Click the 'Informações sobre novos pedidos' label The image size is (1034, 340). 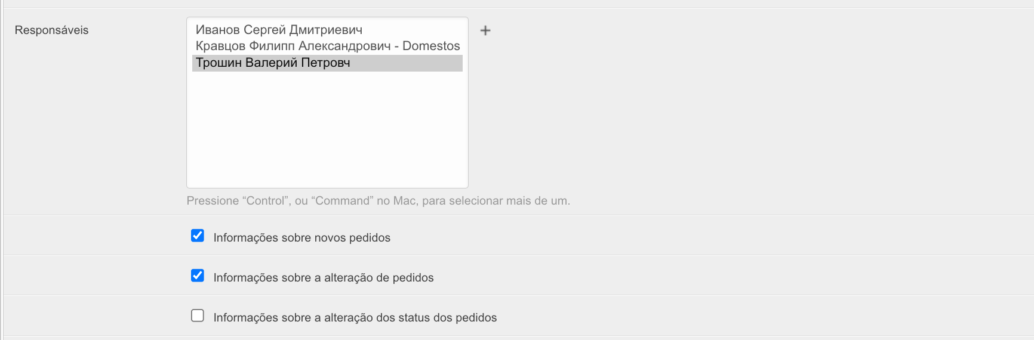pyautogui.click(x=301, y=237)
